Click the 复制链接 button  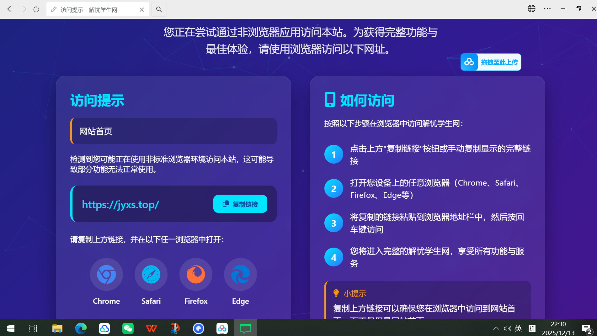pos(240,204)
